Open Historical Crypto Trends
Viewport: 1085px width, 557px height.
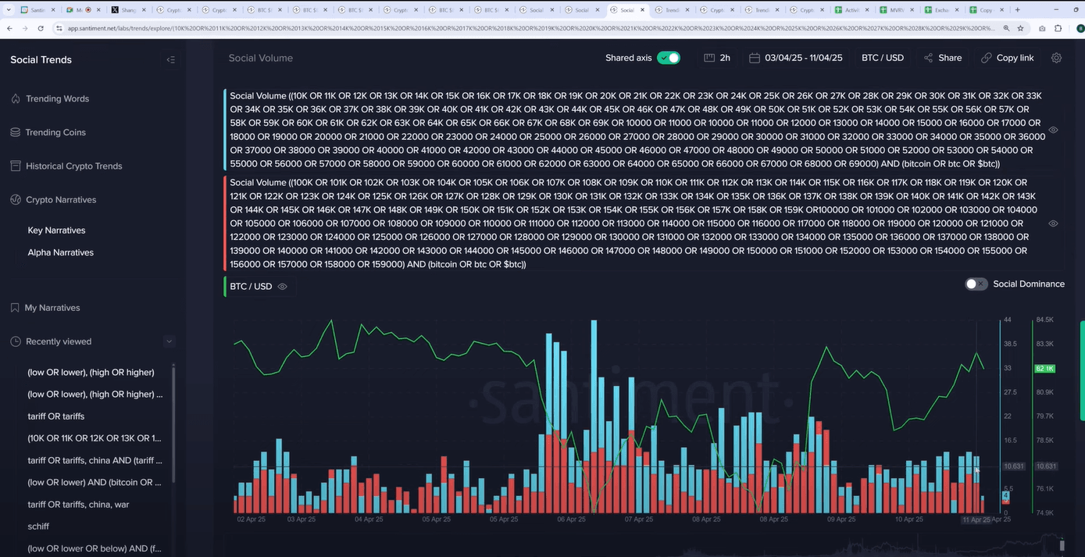point(73,166)
